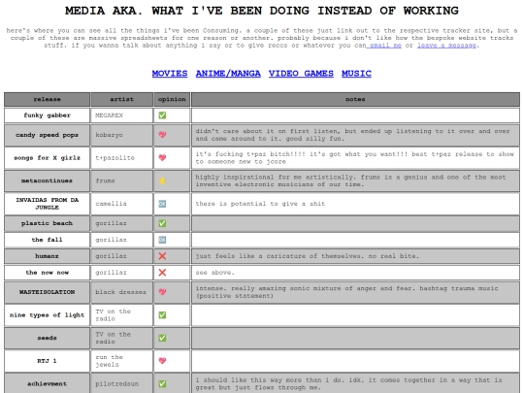
Task: Open the MOVIES link
Action: click(170, 73)
